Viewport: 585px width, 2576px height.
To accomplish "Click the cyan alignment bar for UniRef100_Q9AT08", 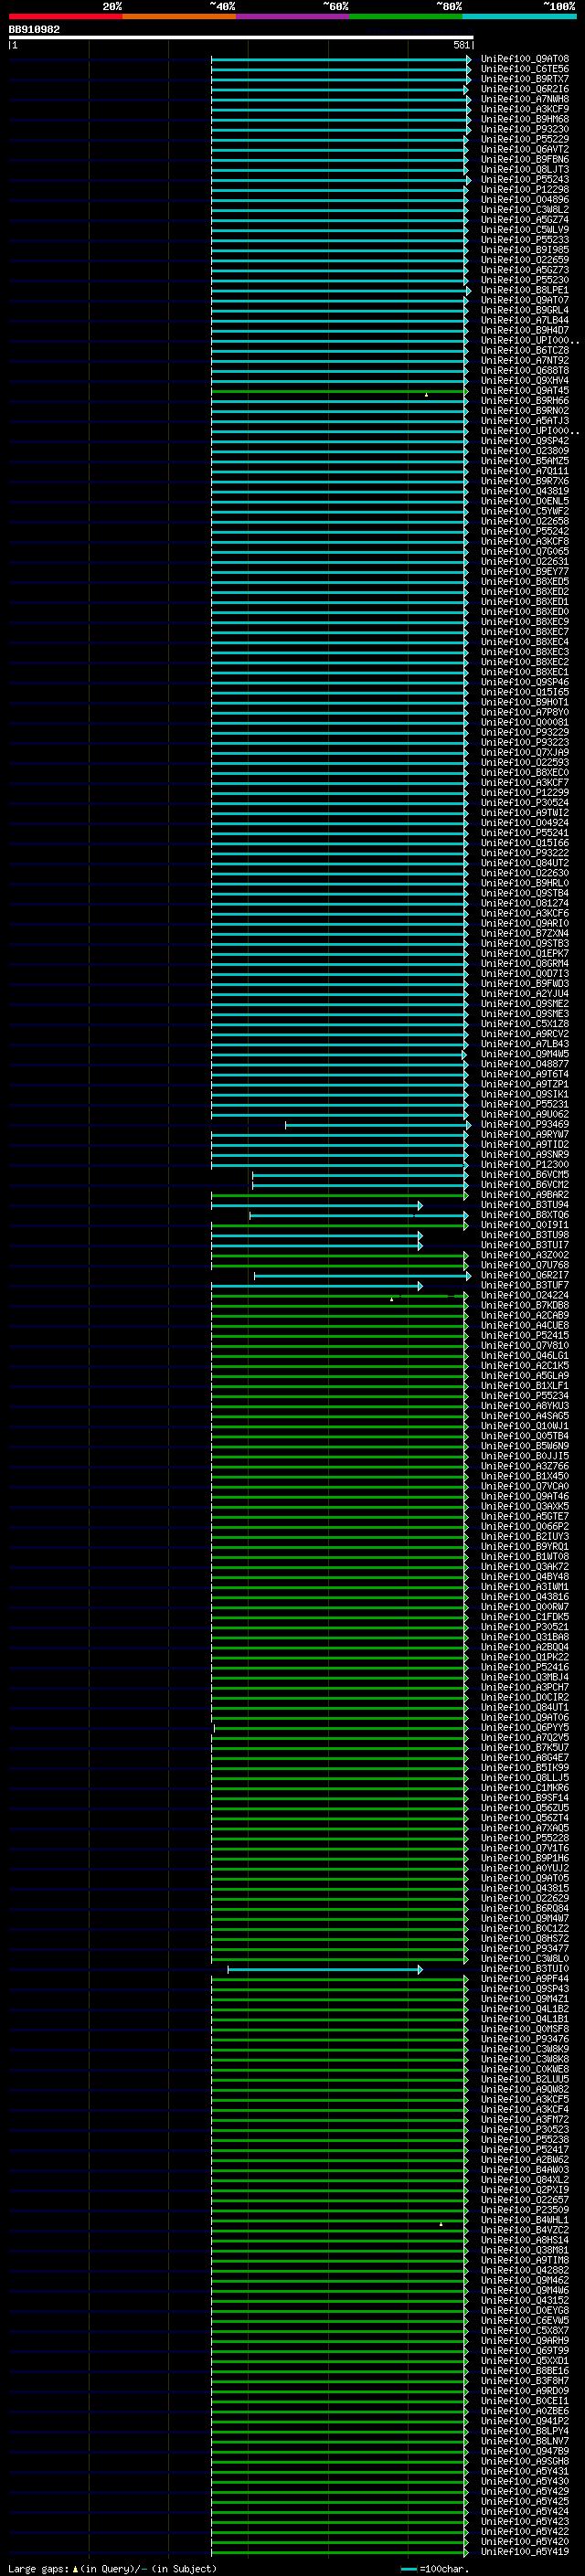I will pyautogui.click(x=340, y=59).
